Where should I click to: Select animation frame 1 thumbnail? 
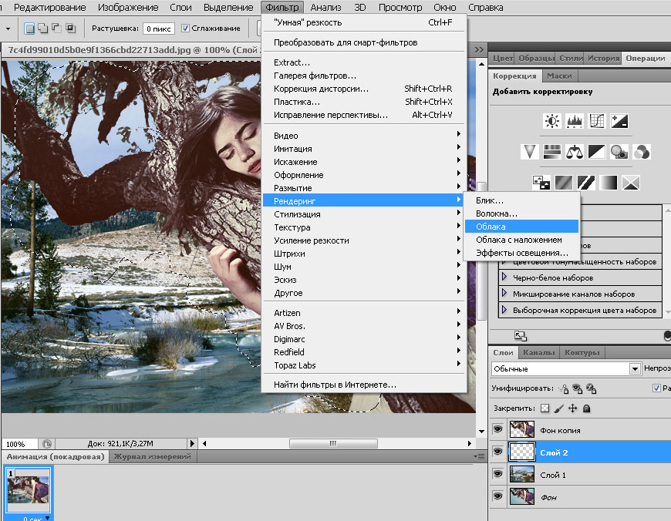click(x=29, y=489)
